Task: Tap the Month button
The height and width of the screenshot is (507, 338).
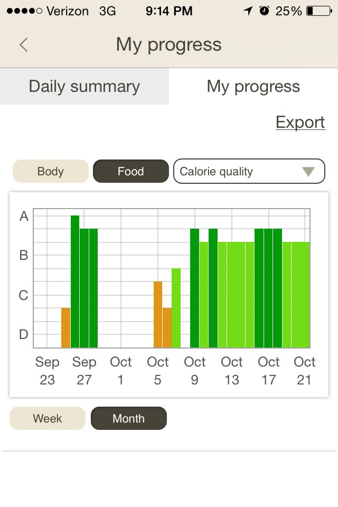Action: (128, 418)
